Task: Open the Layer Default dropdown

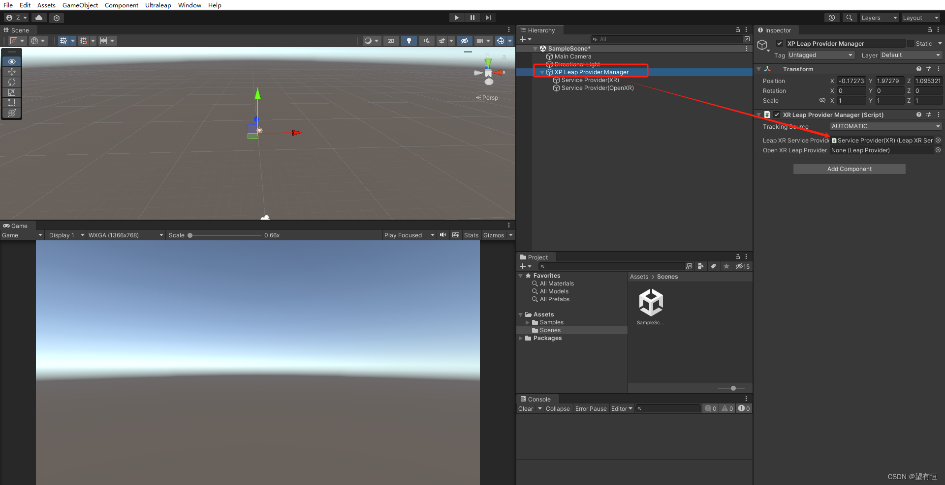Action: (911, 55)
